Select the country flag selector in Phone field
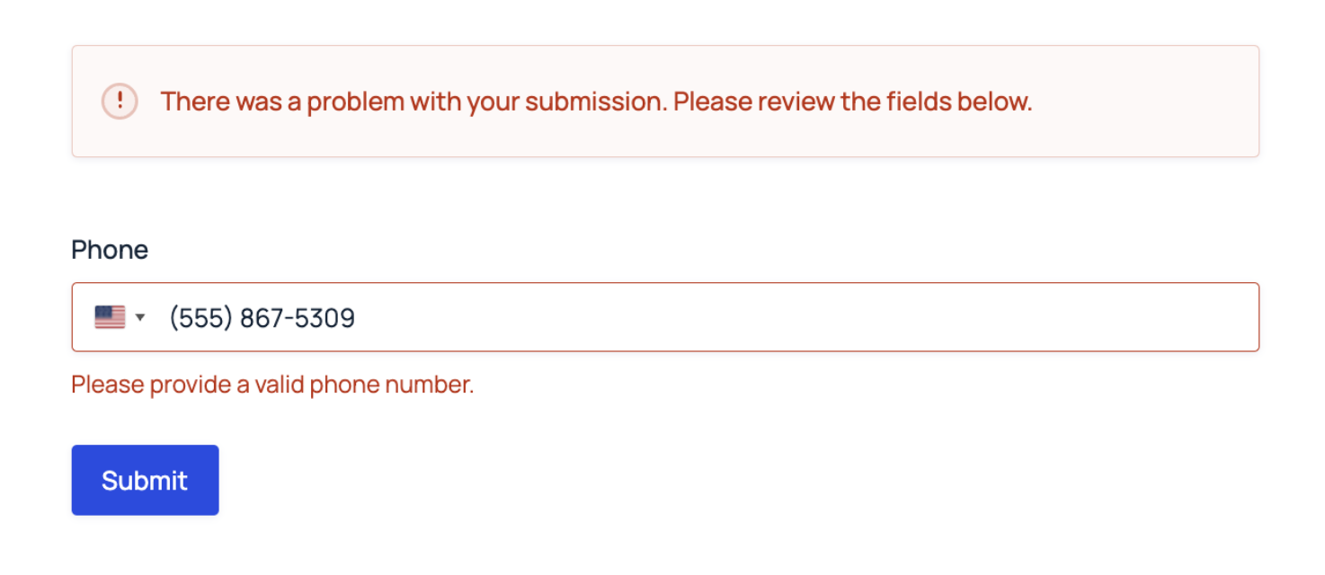Screen dimensions: 1325x575 click(120, 317)
